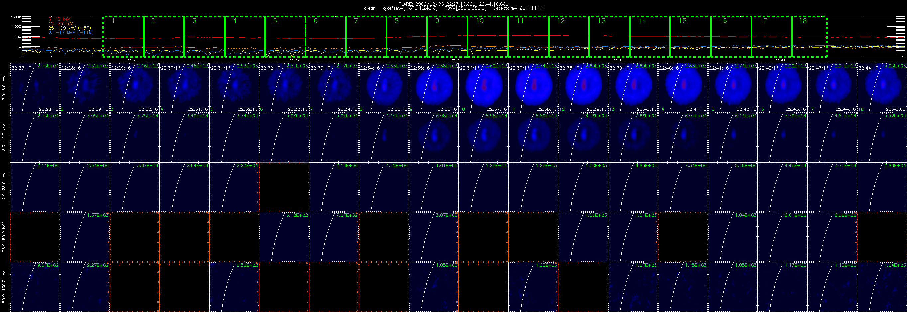Select interval 12 in the light curve
The height and width of the screenshot is (312, 907).
[569, 37]
